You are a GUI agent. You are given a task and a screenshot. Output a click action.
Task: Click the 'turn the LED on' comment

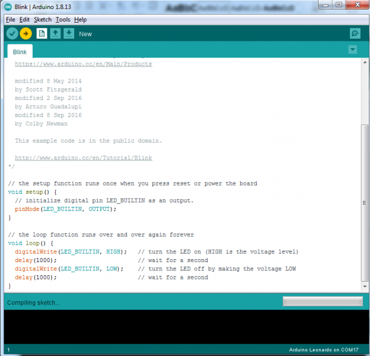(218, 252)
